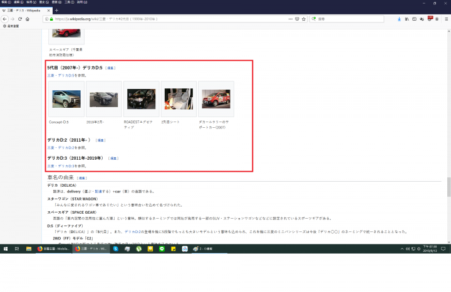Open the fourth menu bar item (S)
451x292 pixels.
[44, 2]
